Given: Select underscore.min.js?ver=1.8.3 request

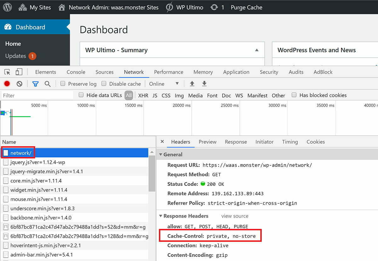Looking at the screenshot, I should pos(75,208).
